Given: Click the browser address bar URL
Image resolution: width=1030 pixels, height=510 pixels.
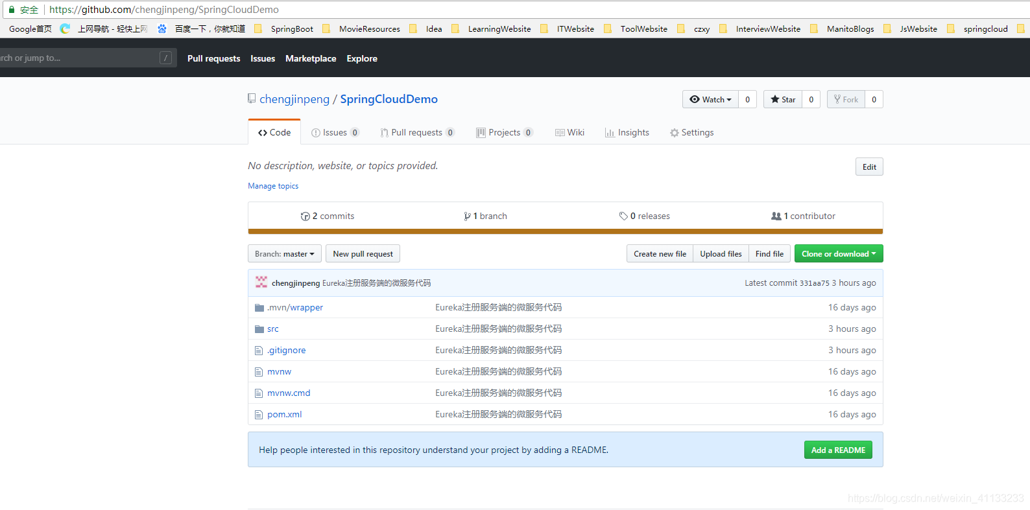Looking at the screenshot, I should [164, 10].
